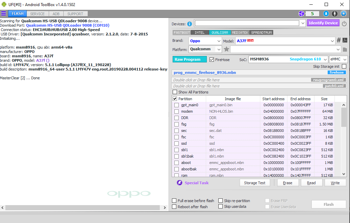
Task: Open the hamburger menu icon
Action: (x=4, y=13)
